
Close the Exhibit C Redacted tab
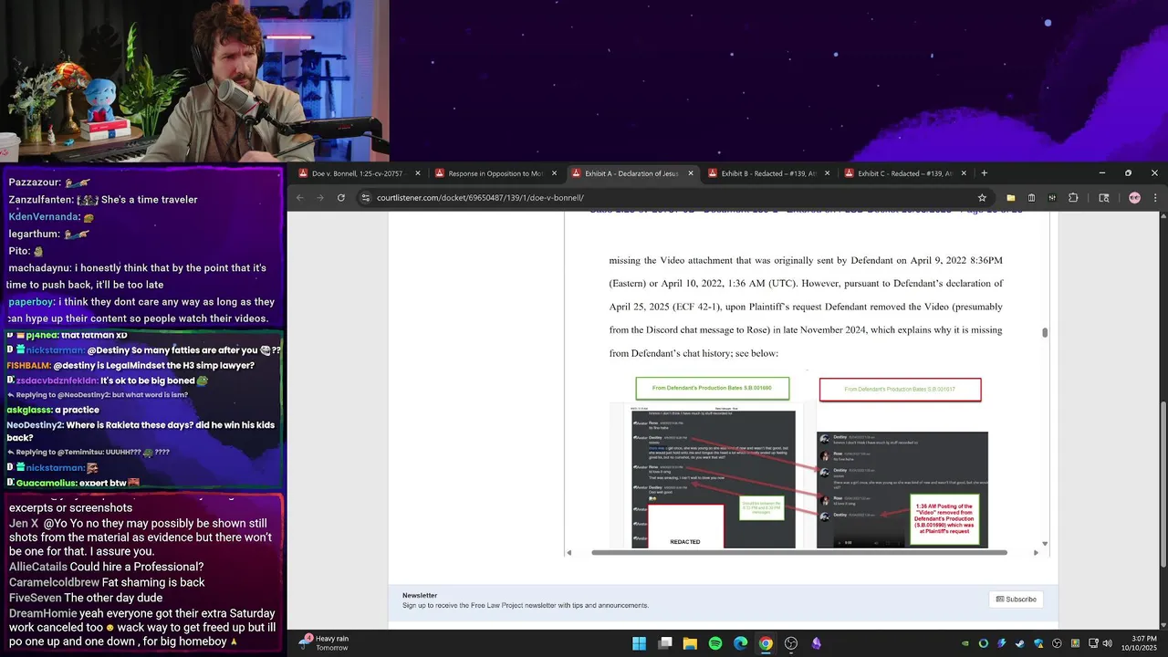pos(965,173)
